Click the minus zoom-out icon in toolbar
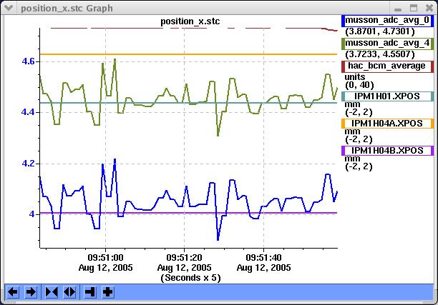This screenshot has width=438, height=305. (x=90, y=292)
